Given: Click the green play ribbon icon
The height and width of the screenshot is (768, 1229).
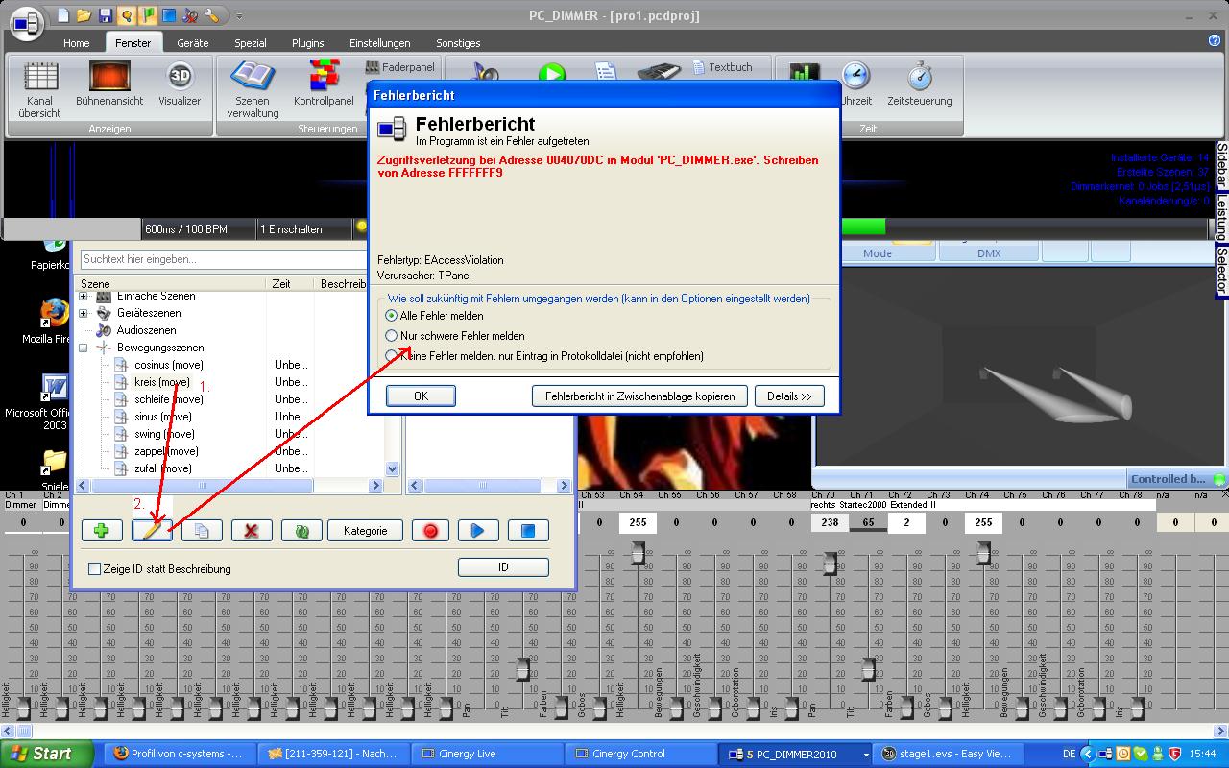Looking at the screenshot, I should tap(551, 73).
